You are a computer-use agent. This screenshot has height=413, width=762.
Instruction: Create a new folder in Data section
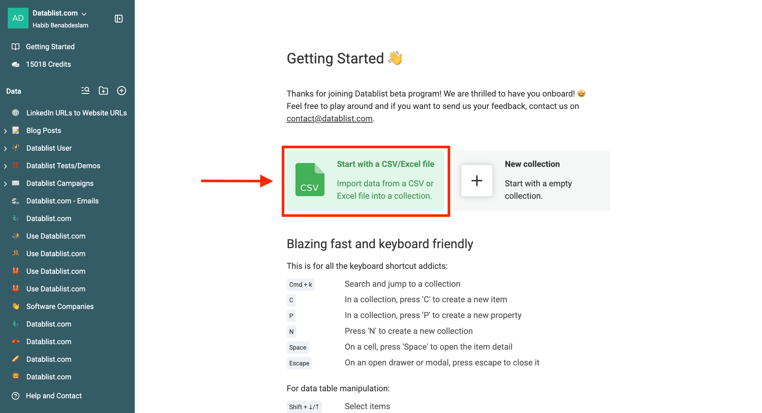(103, 91)
